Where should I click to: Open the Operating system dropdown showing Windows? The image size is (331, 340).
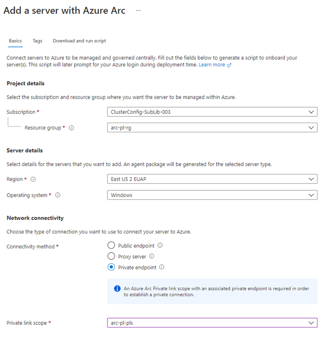tap(212, 195)
